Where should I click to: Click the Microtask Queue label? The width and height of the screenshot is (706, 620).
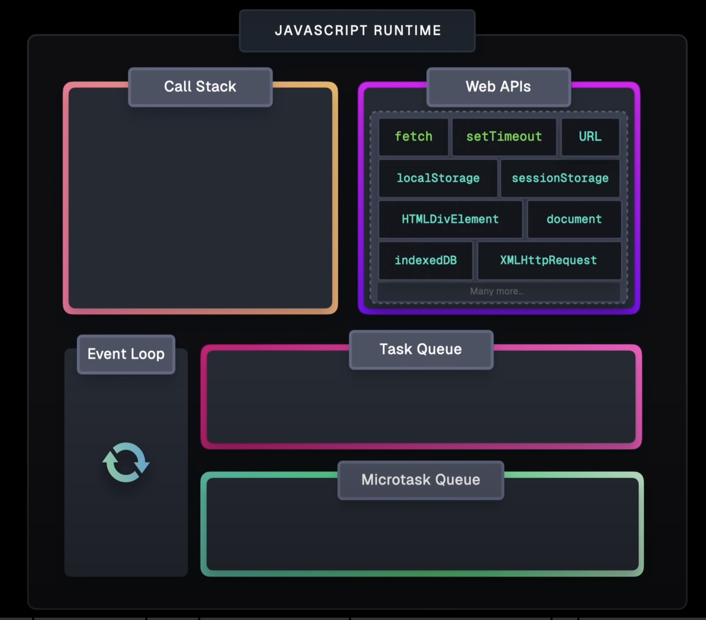pos(421,480)
